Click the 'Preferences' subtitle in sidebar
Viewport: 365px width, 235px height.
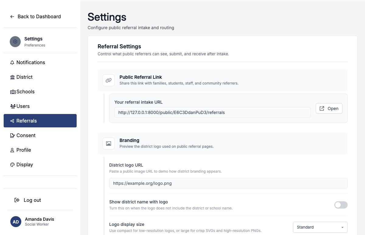35,45
